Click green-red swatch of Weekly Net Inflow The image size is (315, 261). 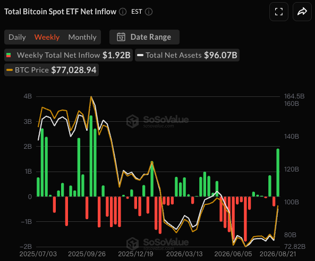click(x=8, y=55)
